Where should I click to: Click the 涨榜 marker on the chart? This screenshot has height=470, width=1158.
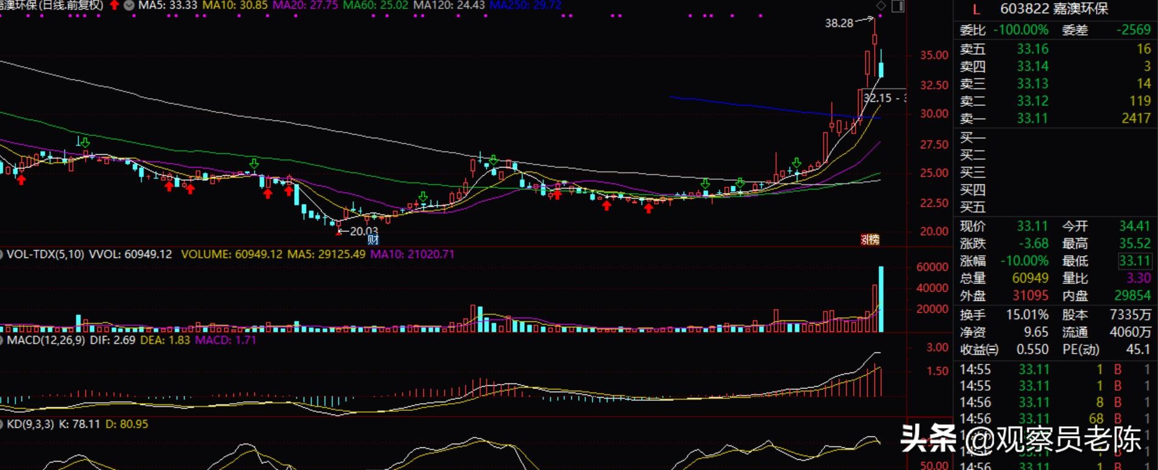tap(870, 239)
